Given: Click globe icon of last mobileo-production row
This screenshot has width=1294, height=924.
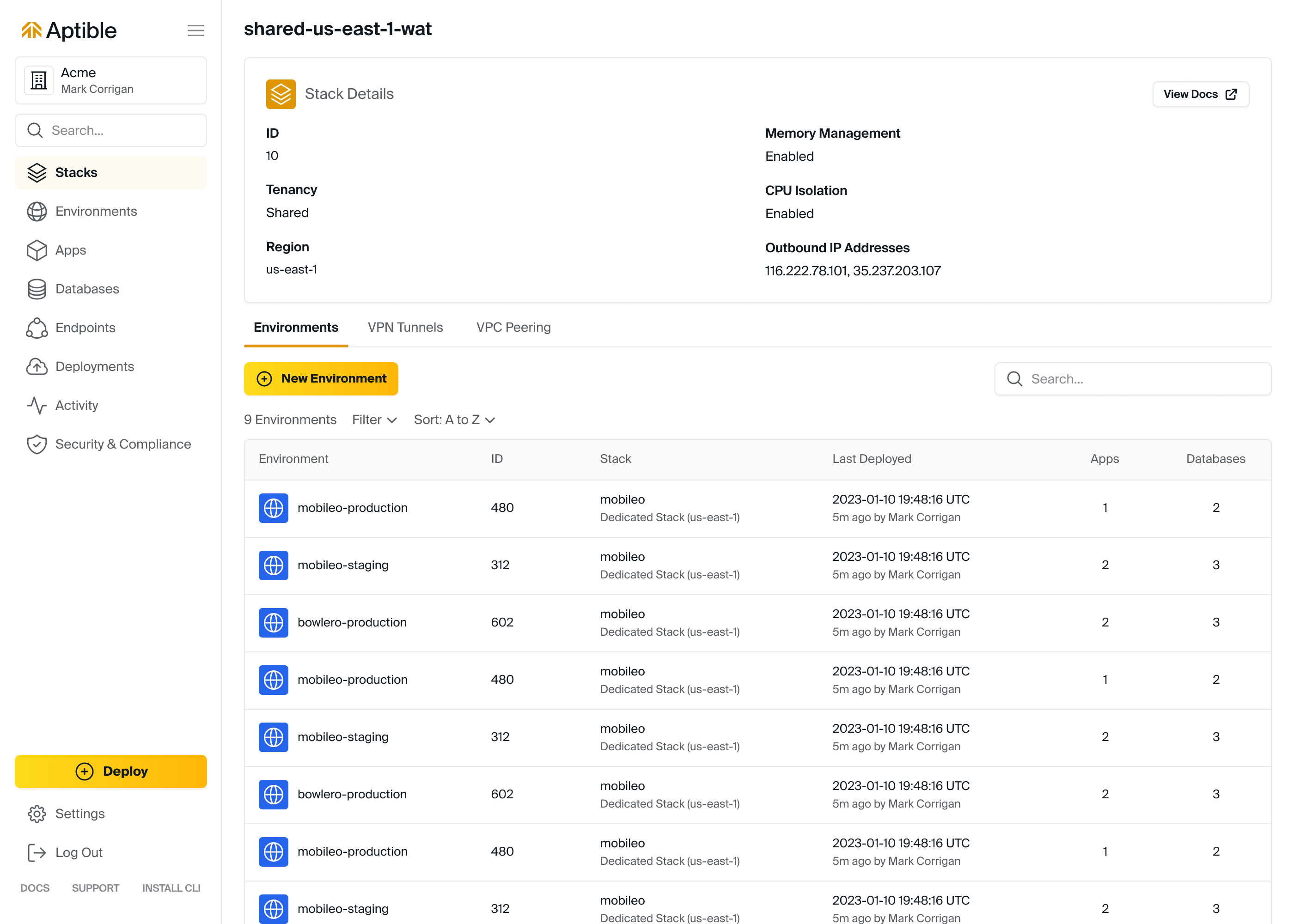Looking at the screenshot, I should [274, 852].
